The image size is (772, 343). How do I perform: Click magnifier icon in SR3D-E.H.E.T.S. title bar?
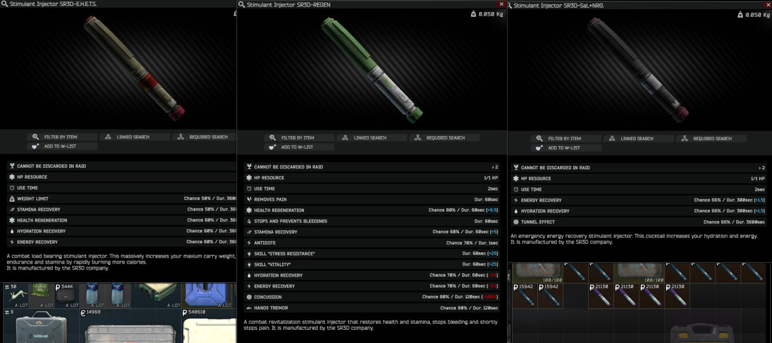pyautogui.click(x=5, y=4)
